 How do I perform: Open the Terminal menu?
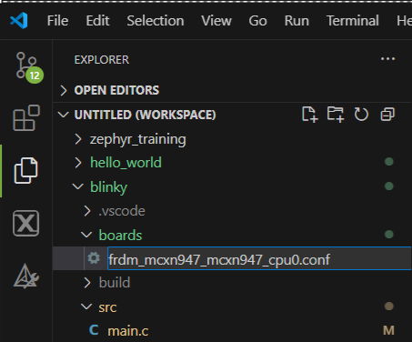(353, 21)
